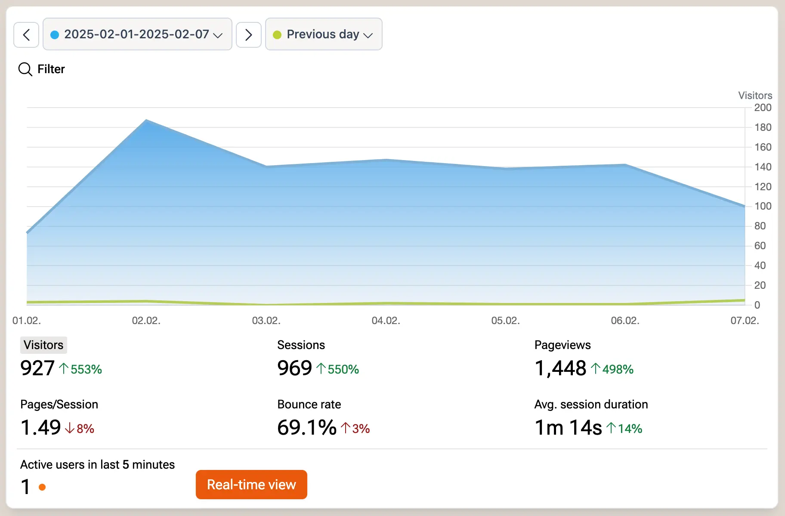Click the Filter magnifying glass icon

pyautogui.click(x=25, y=69)
